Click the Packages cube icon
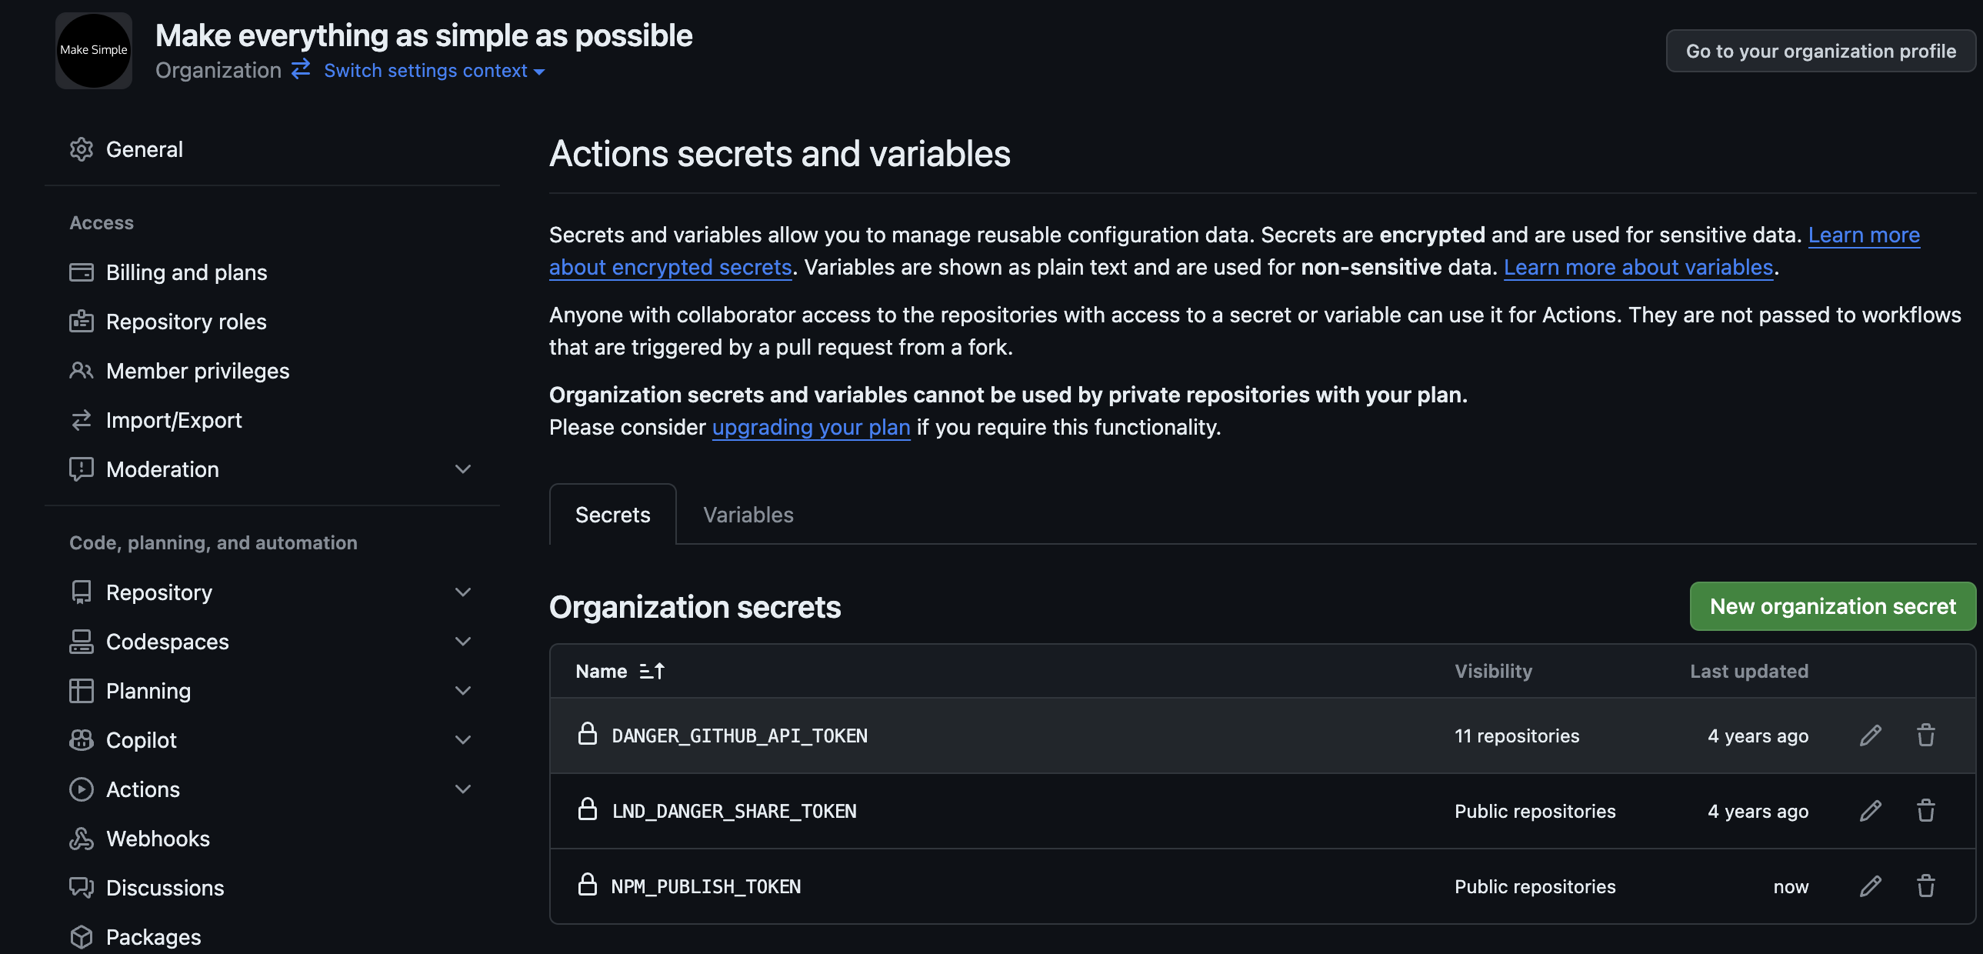The image size is (1983, 954). [81, 937]
